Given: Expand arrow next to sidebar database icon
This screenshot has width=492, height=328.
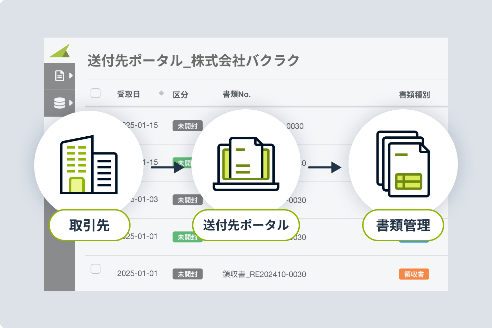Looking at the screenshot, I should tap(71, 102).
